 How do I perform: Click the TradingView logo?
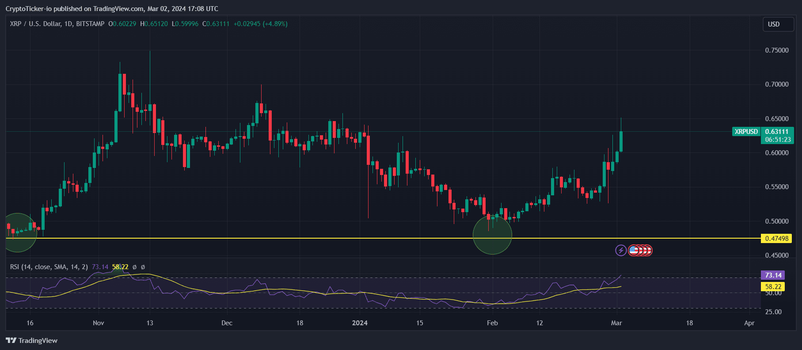31,340
